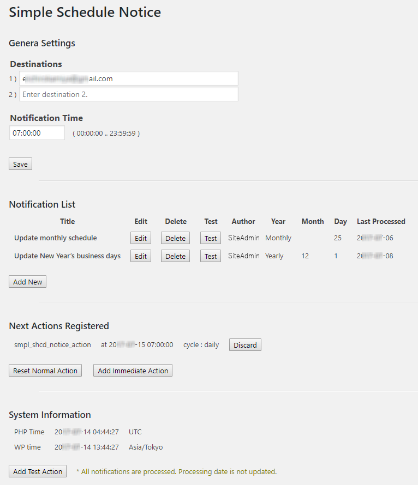The height and width of the screenshot is (485, 418).
Task: Click the first destination email field
Action: click(x=128, y=78)
